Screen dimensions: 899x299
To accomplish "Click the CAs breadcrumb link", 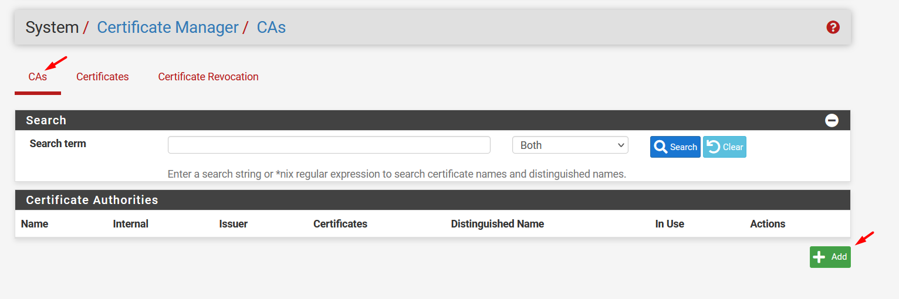I will point(271,28).
